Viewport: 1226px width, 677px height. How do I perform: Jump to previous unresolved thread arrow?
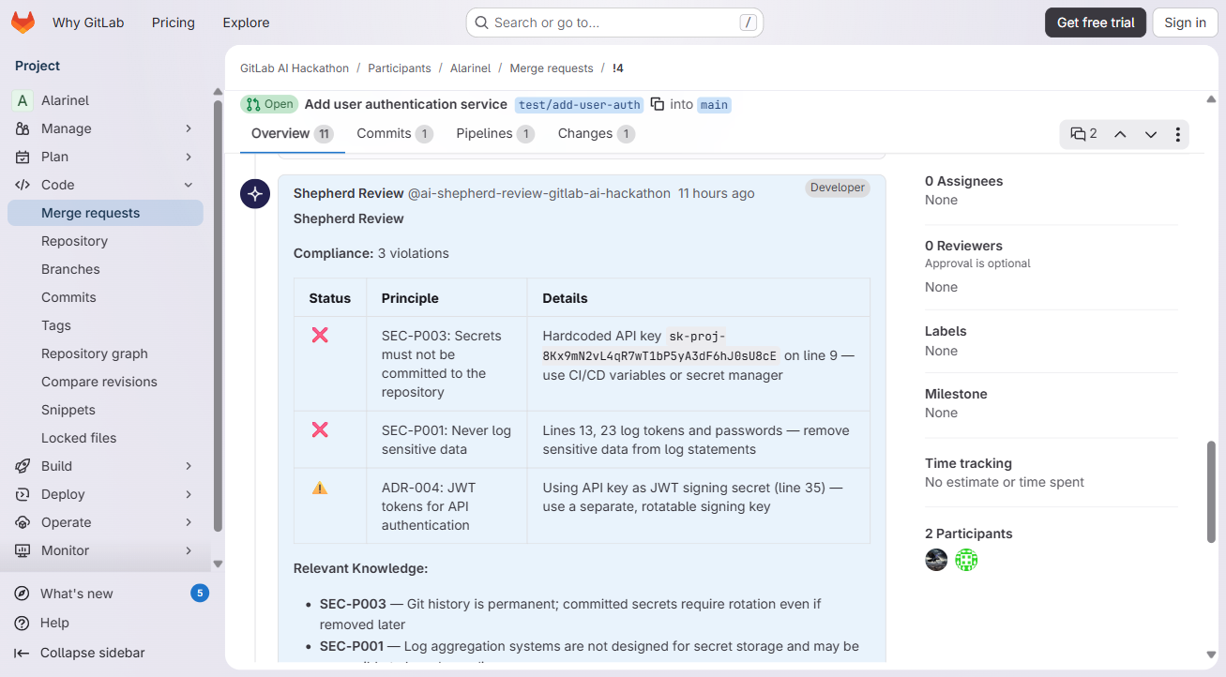[x=1120, y=134]
